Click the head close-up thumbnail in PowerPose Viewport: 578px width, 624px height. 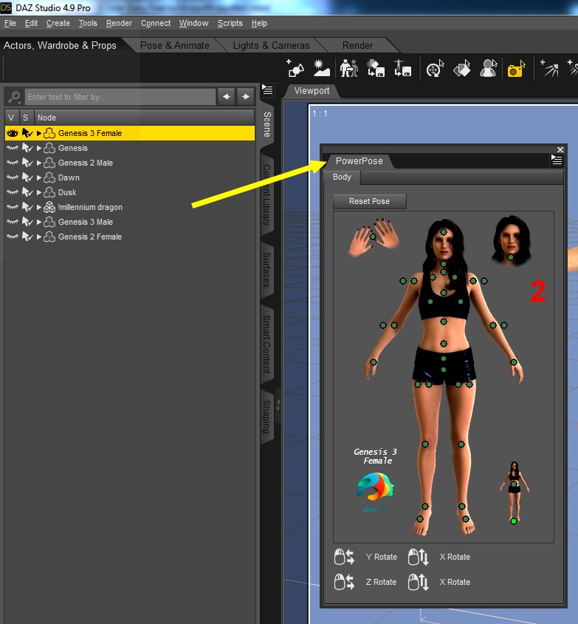pos(511,241)
